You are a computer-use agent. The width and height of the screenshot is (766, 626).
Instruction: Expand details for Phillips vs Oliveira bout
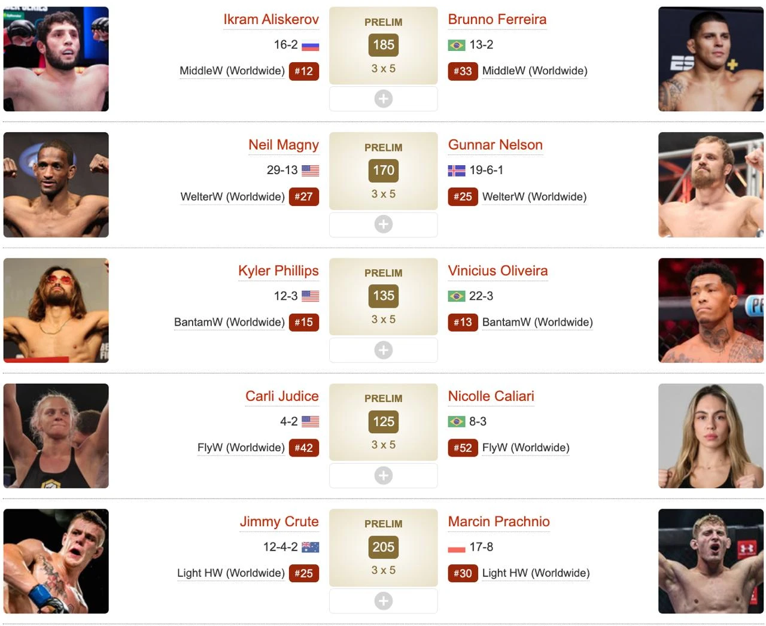point(383,350)
